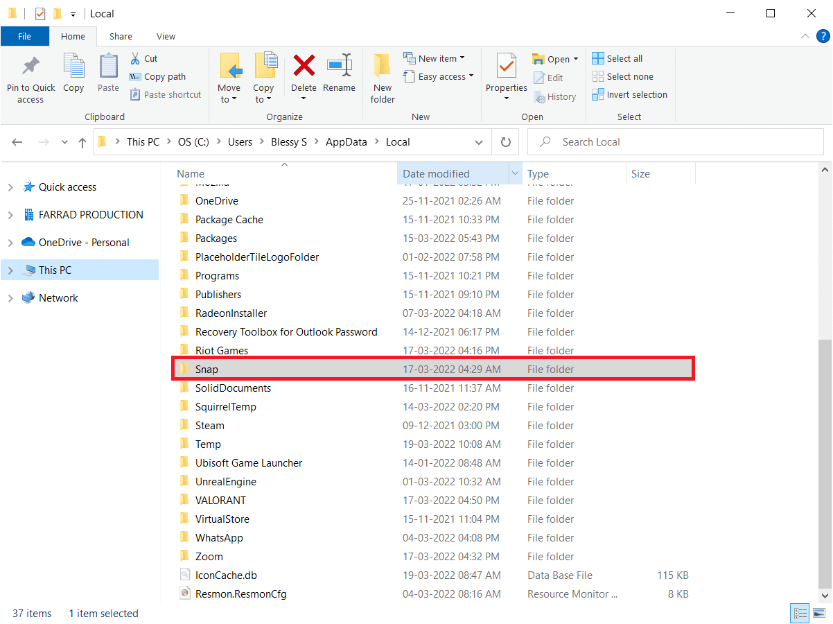Go up one folder level
833x624 pixels.
pos(82,142)
